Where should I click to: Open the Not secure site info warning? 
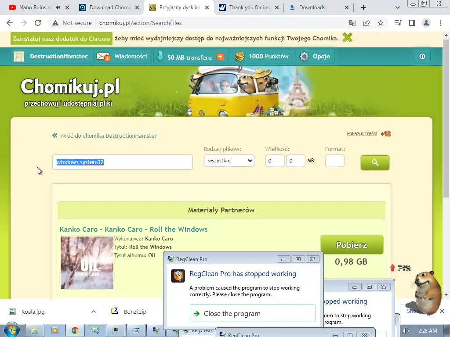[72, 23]
